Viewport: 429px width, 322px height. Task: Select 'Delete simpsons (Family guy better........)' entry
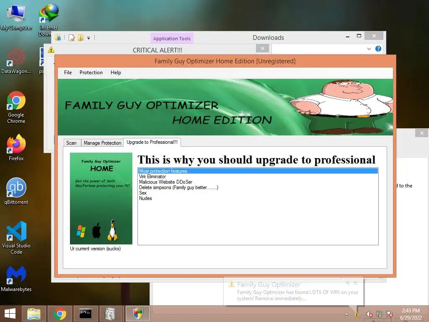point(258,187)
